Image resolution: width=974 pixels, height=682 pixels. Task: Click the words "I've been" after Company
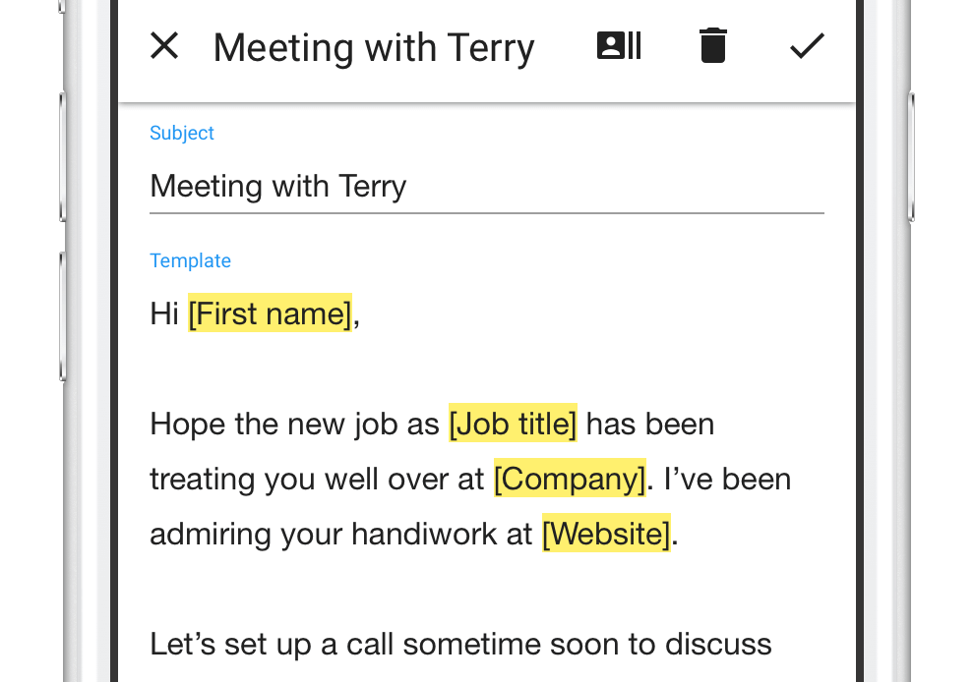click(728, 480)
